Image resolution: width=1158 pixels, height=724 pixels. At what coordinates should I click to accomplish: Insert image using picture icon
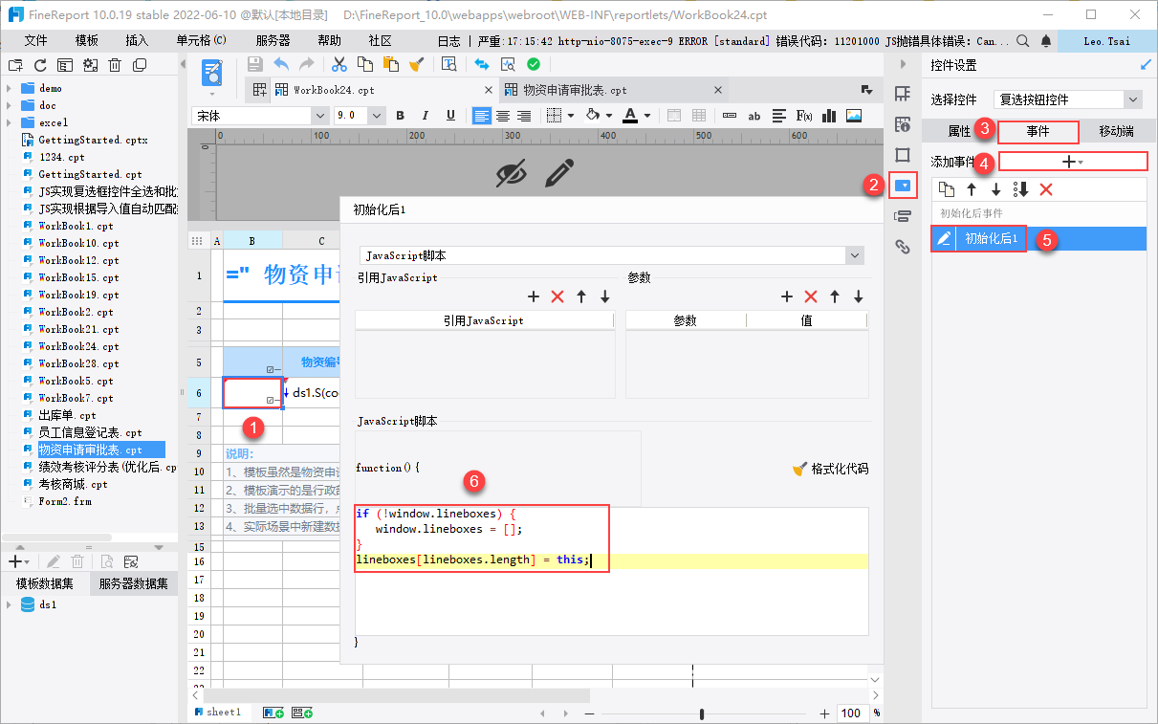coord(854,116)
